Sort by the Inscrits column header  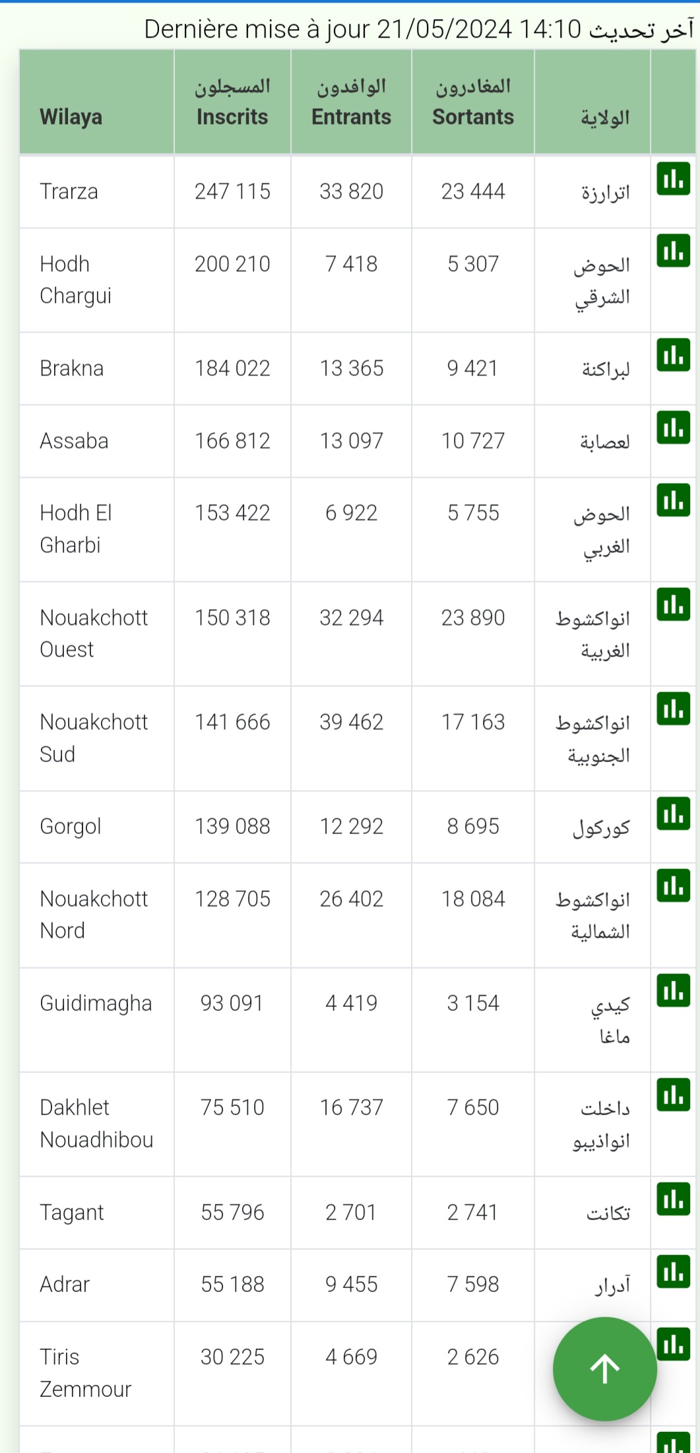[232, 102]
